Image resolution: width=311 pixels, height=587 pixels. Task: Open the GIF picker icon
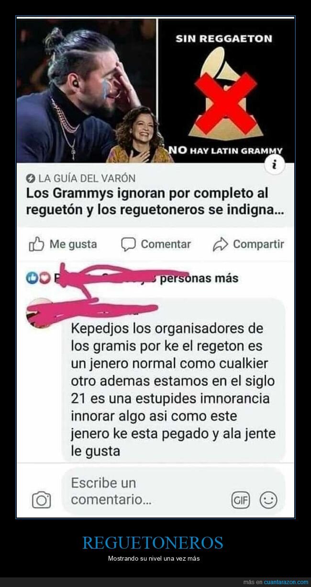[241, 500]
